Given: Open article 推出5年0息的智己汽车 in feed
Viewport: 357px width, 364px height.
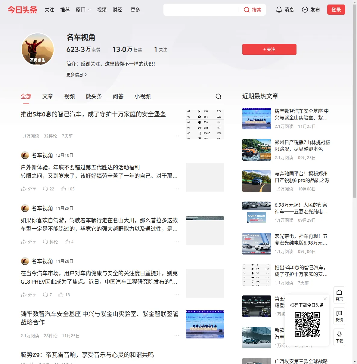Looking at the screenshot, I should point(93,114).
